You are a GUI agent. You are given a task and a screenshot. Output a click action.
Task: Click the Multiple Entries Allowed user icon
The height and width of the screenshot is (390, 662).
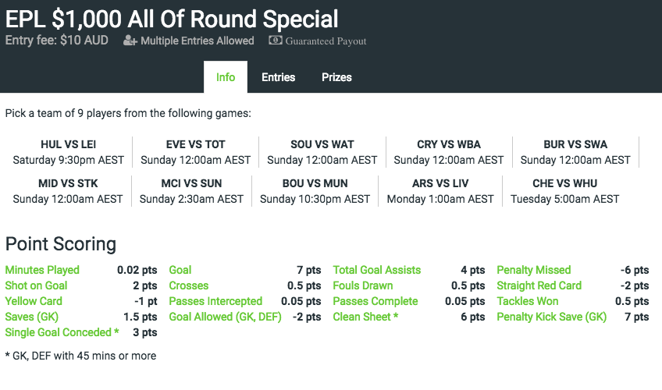click(x=130, y=41)
